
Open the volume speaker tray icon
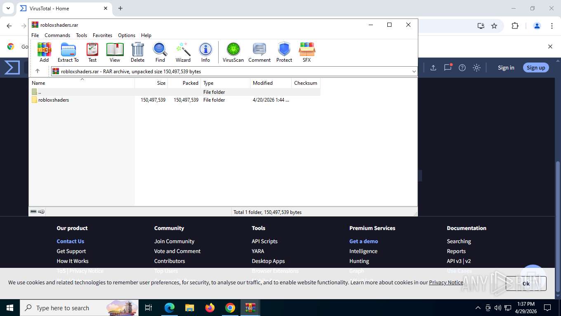pyautogui.click(x=497, y=308)
